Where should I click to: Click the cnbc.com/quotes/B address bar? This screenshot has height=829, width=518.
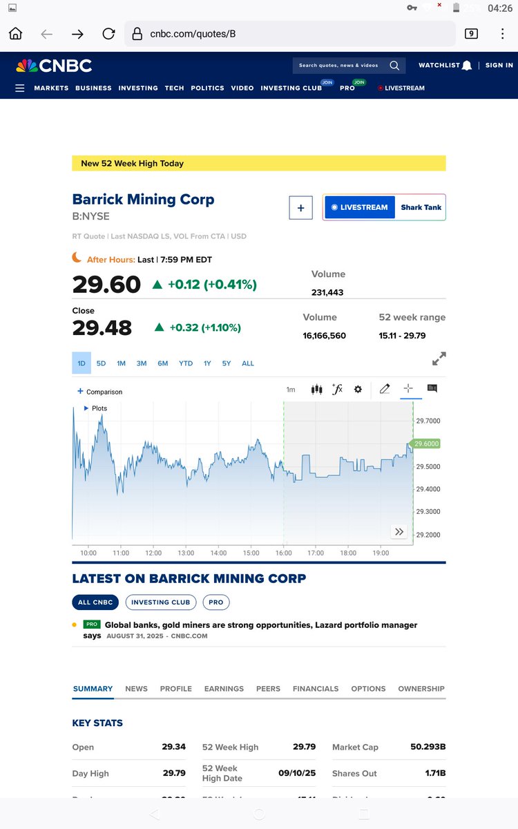tap(290, 33)
